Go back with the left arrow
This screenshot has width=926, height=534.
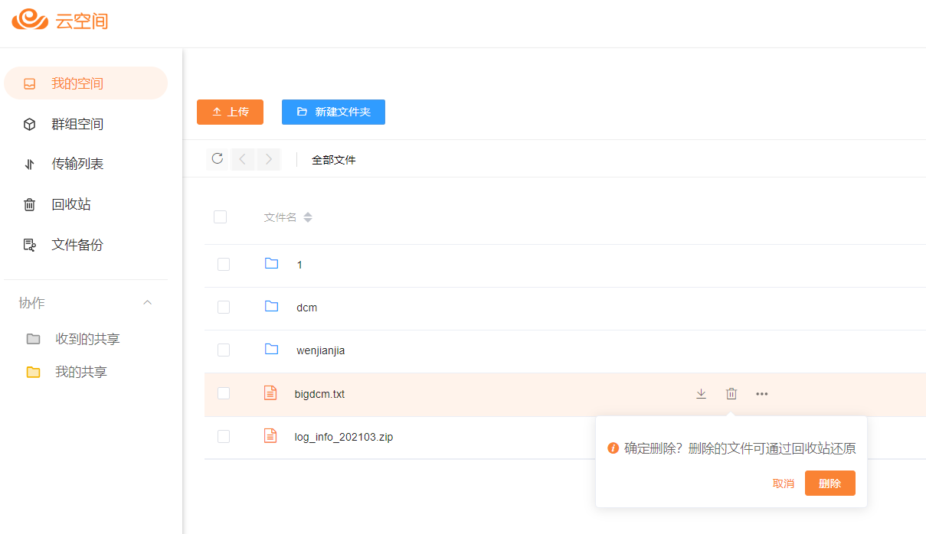click(x=243, y=159)
